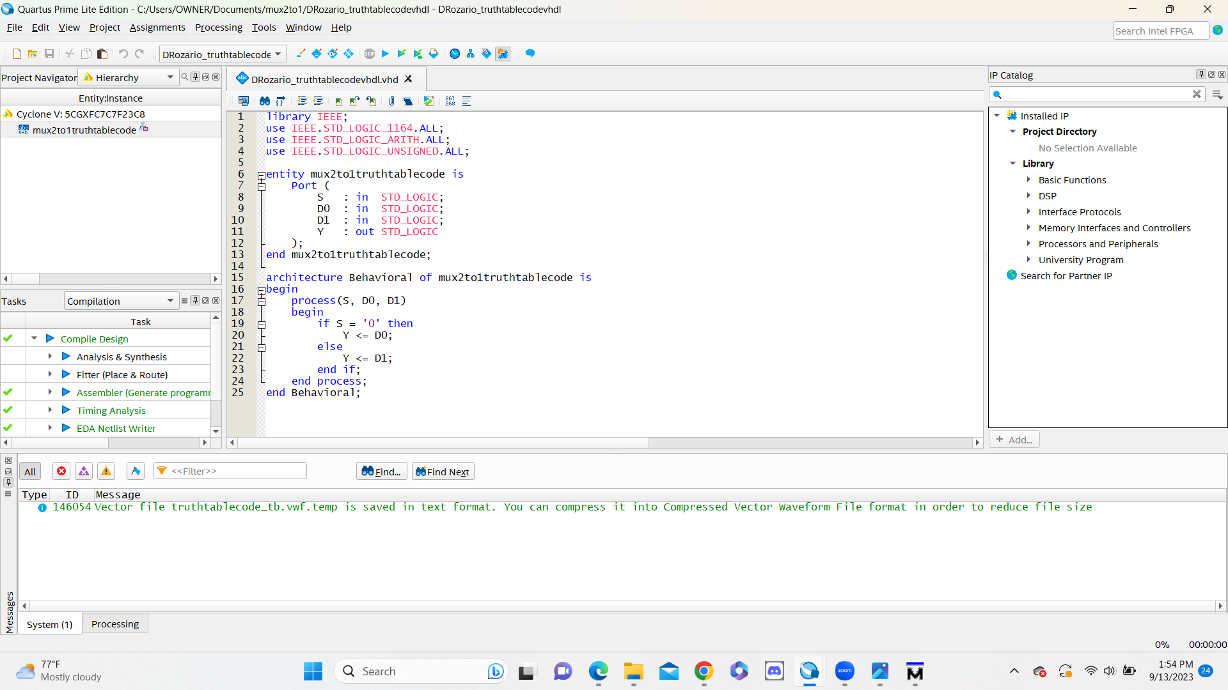The height and width of the screenshot is (690, 1228).
Task: Expand the Analysis & Synthesis task
Action: pyautogui.click(x=50, y=356)
